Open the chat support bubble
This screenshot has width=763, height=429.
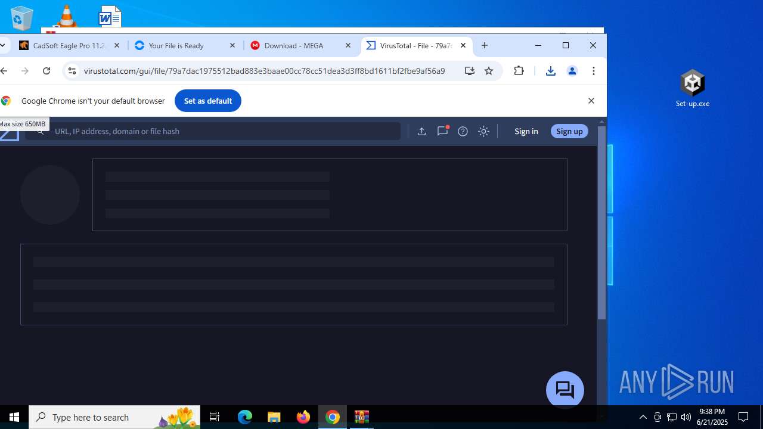(565, 390)
